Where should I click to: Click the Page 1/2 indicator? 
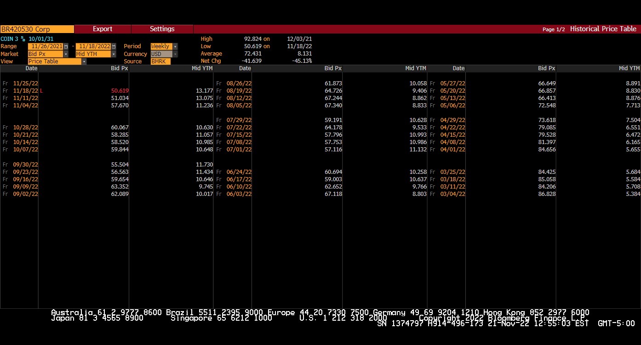point(554,29)
